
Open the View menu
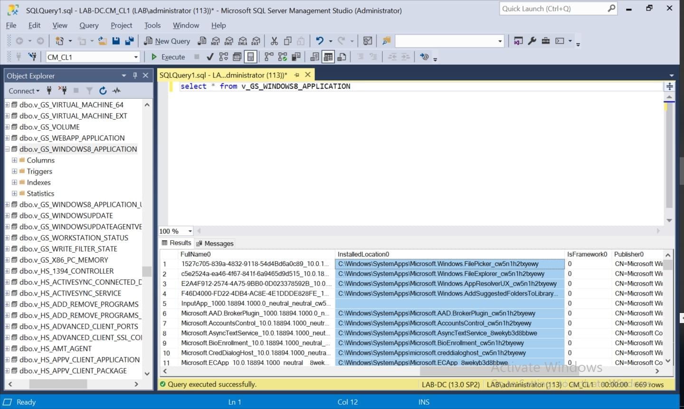(x=60, y=25)
